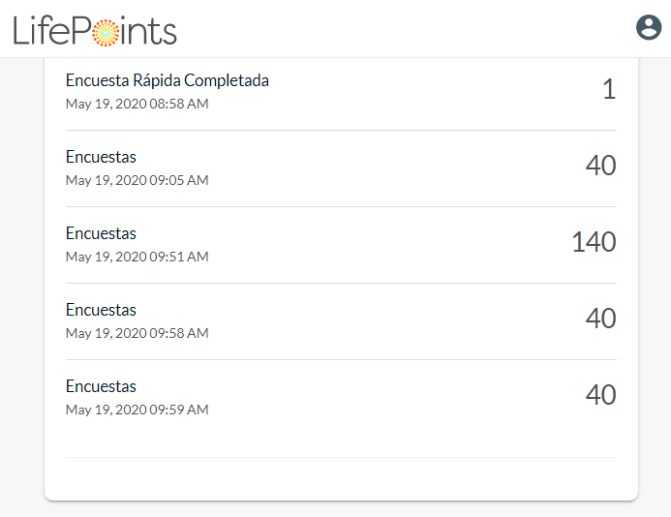The width and height of the screenshot is (671, 517).
Task: Click the empty row below the last entry
Action: pos(341,476)
